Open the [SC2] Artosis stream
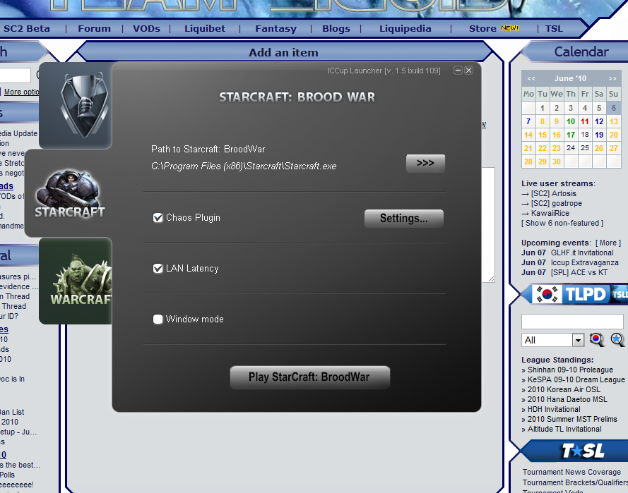Viewport: 628px width, 493px height. pyautogui.click(x=554, y=193)
